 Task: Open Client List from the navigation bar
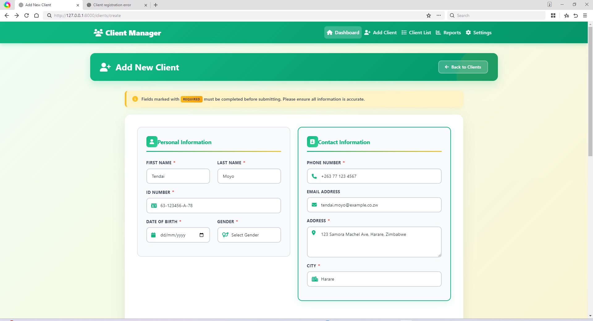(x=416, y=33)
